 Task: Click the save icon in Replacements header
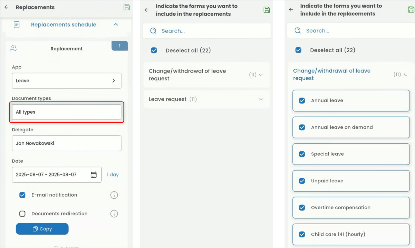[127, 7]
